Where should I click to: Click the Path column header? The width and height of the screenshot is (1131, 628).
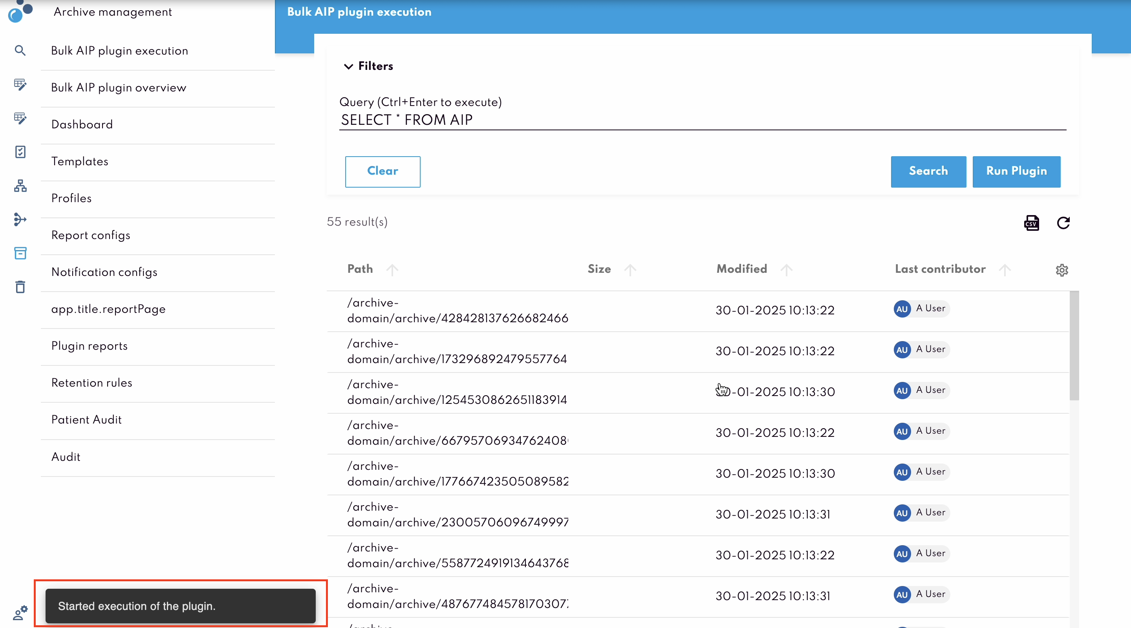pos(360,269)
